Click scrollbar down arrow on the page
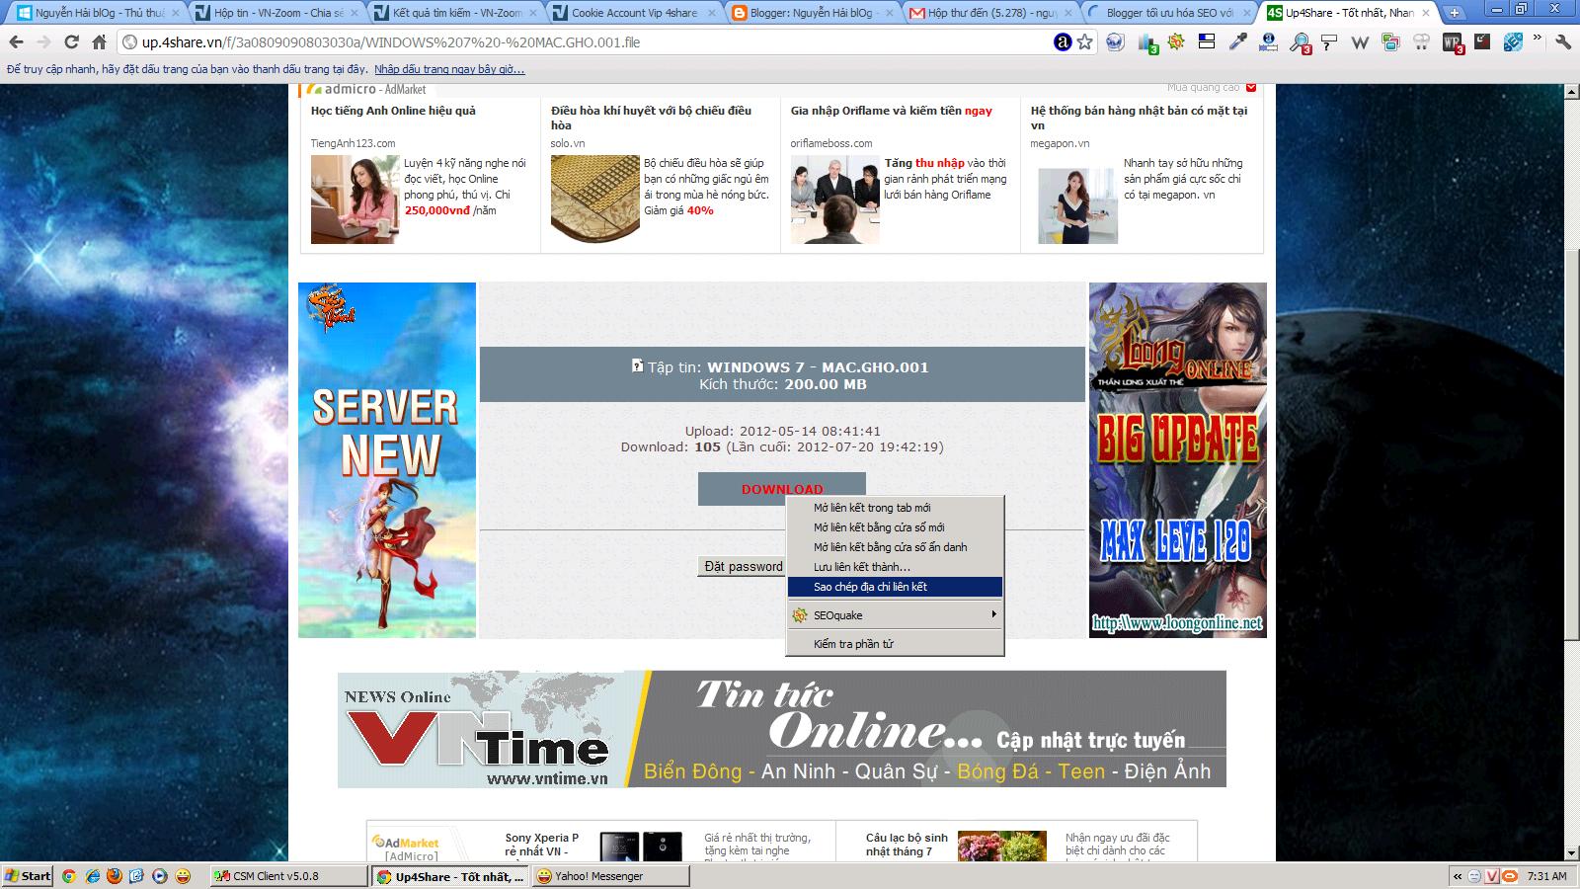 [1571, 853]
